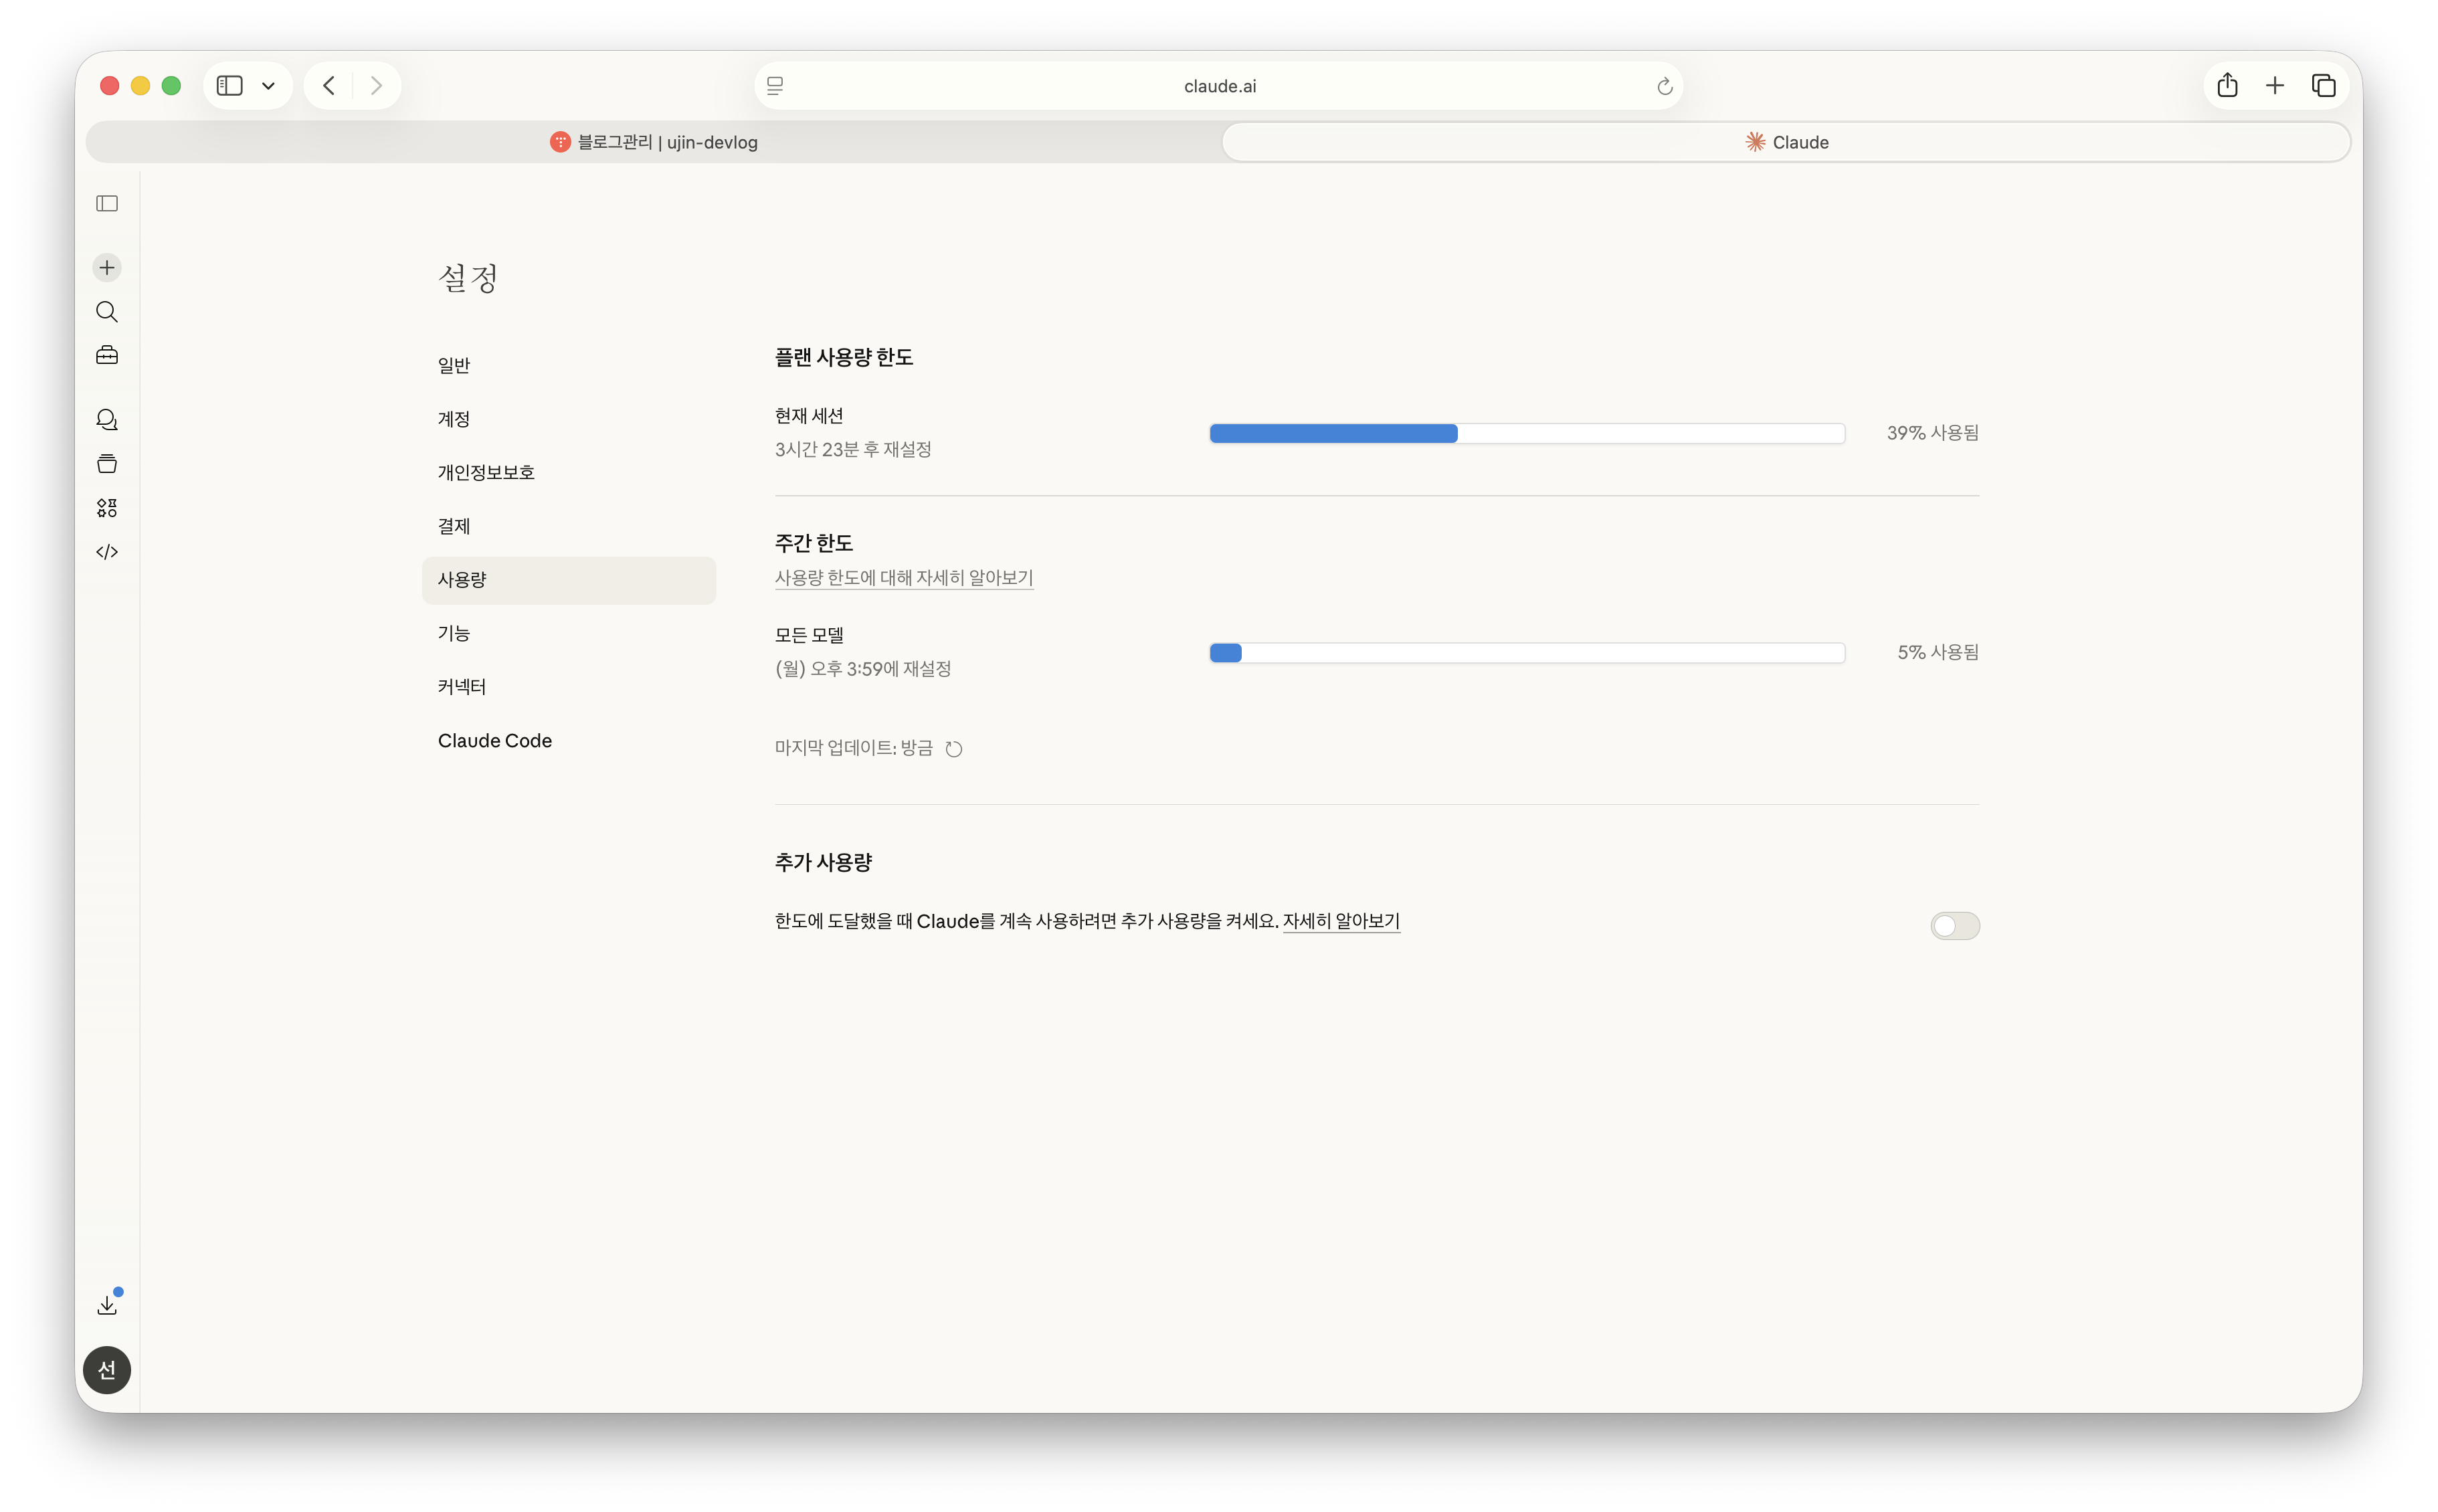
Task: Select the 개인정보보호 settings item
Action: [x=486, y=472]
